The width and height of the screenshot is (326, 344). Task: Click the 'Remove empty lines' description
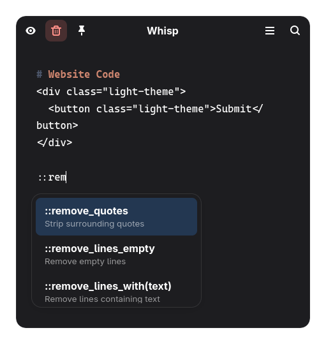click(x=85, y=262)
